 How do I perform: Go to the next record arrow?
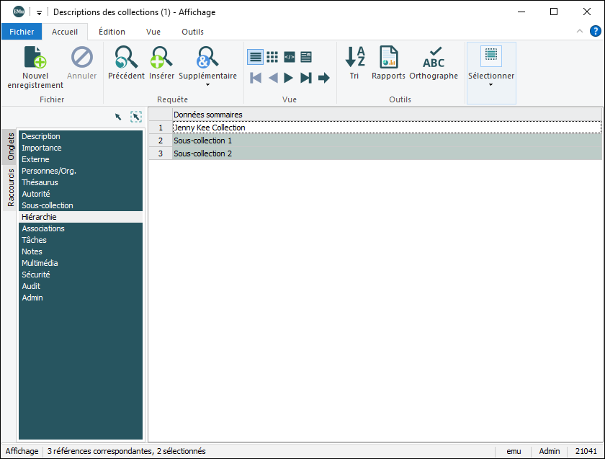point(289,78)
